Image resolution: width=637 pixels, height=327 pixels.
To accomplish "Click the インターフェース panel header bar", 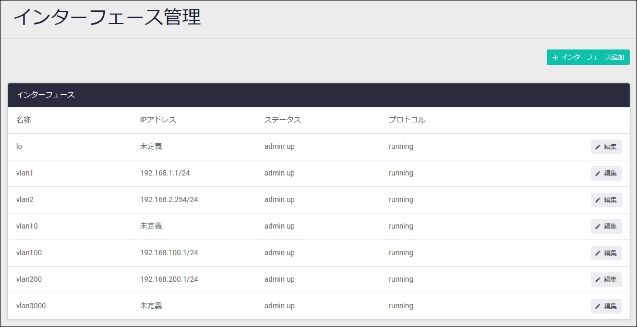I will (318, 95).
